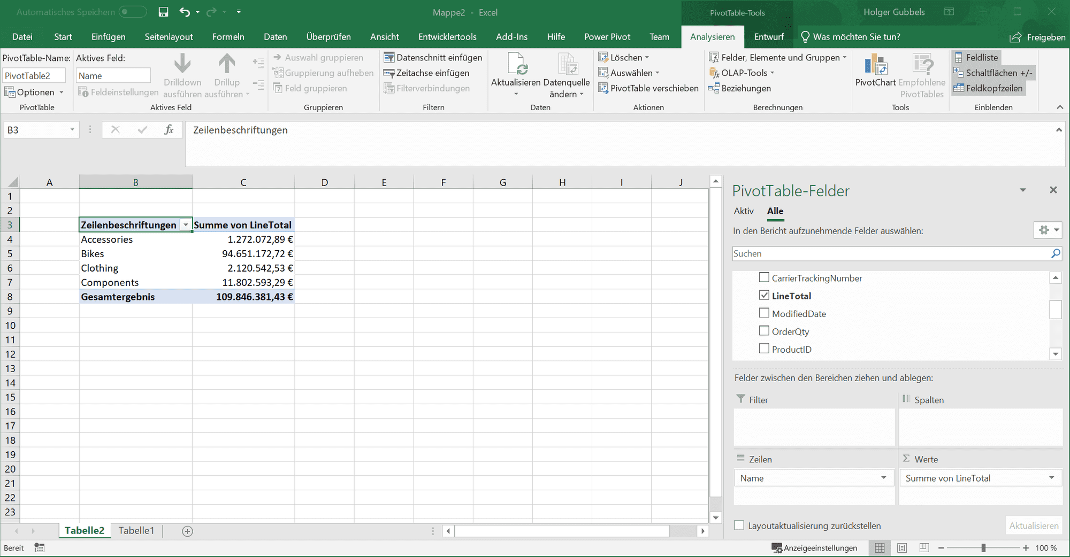Image resolution: width=1070 pixels, height=557 pixels.
Task: Zoom out with the minus icon
Action: [x=941, y=548]
